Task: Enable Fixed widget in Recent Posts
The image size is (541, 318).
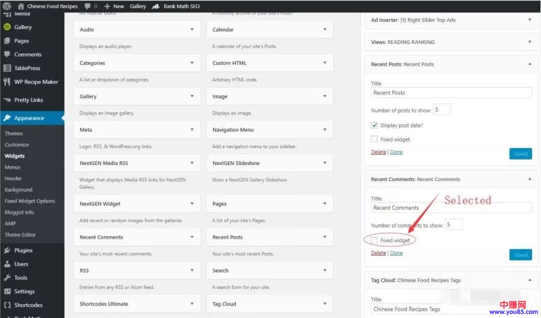Action: [x=374, y=139]
